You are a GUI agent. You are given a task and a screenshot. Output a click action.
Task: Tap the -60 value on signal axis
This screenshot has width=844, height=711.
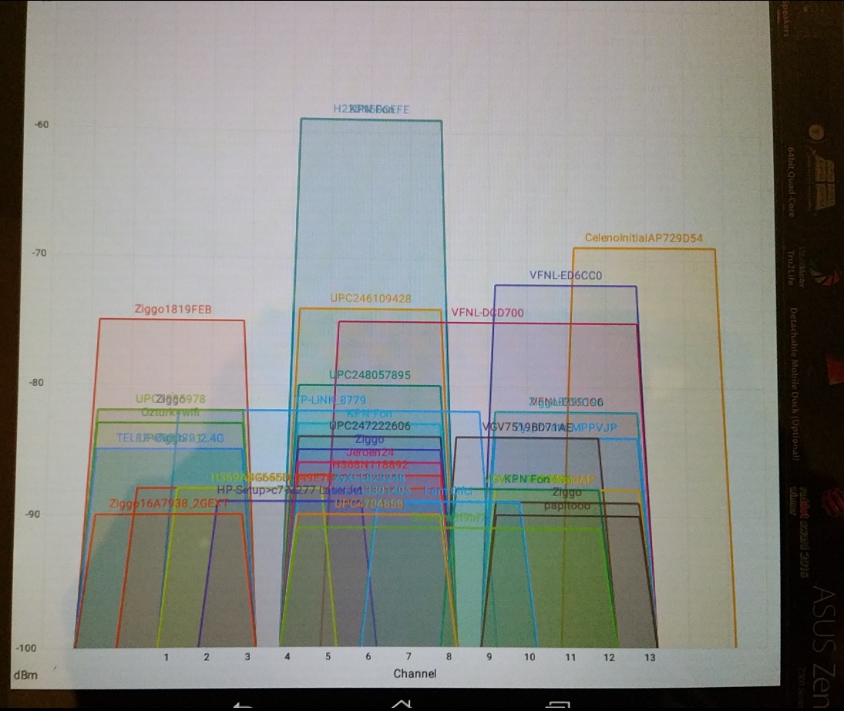(42, 125)
